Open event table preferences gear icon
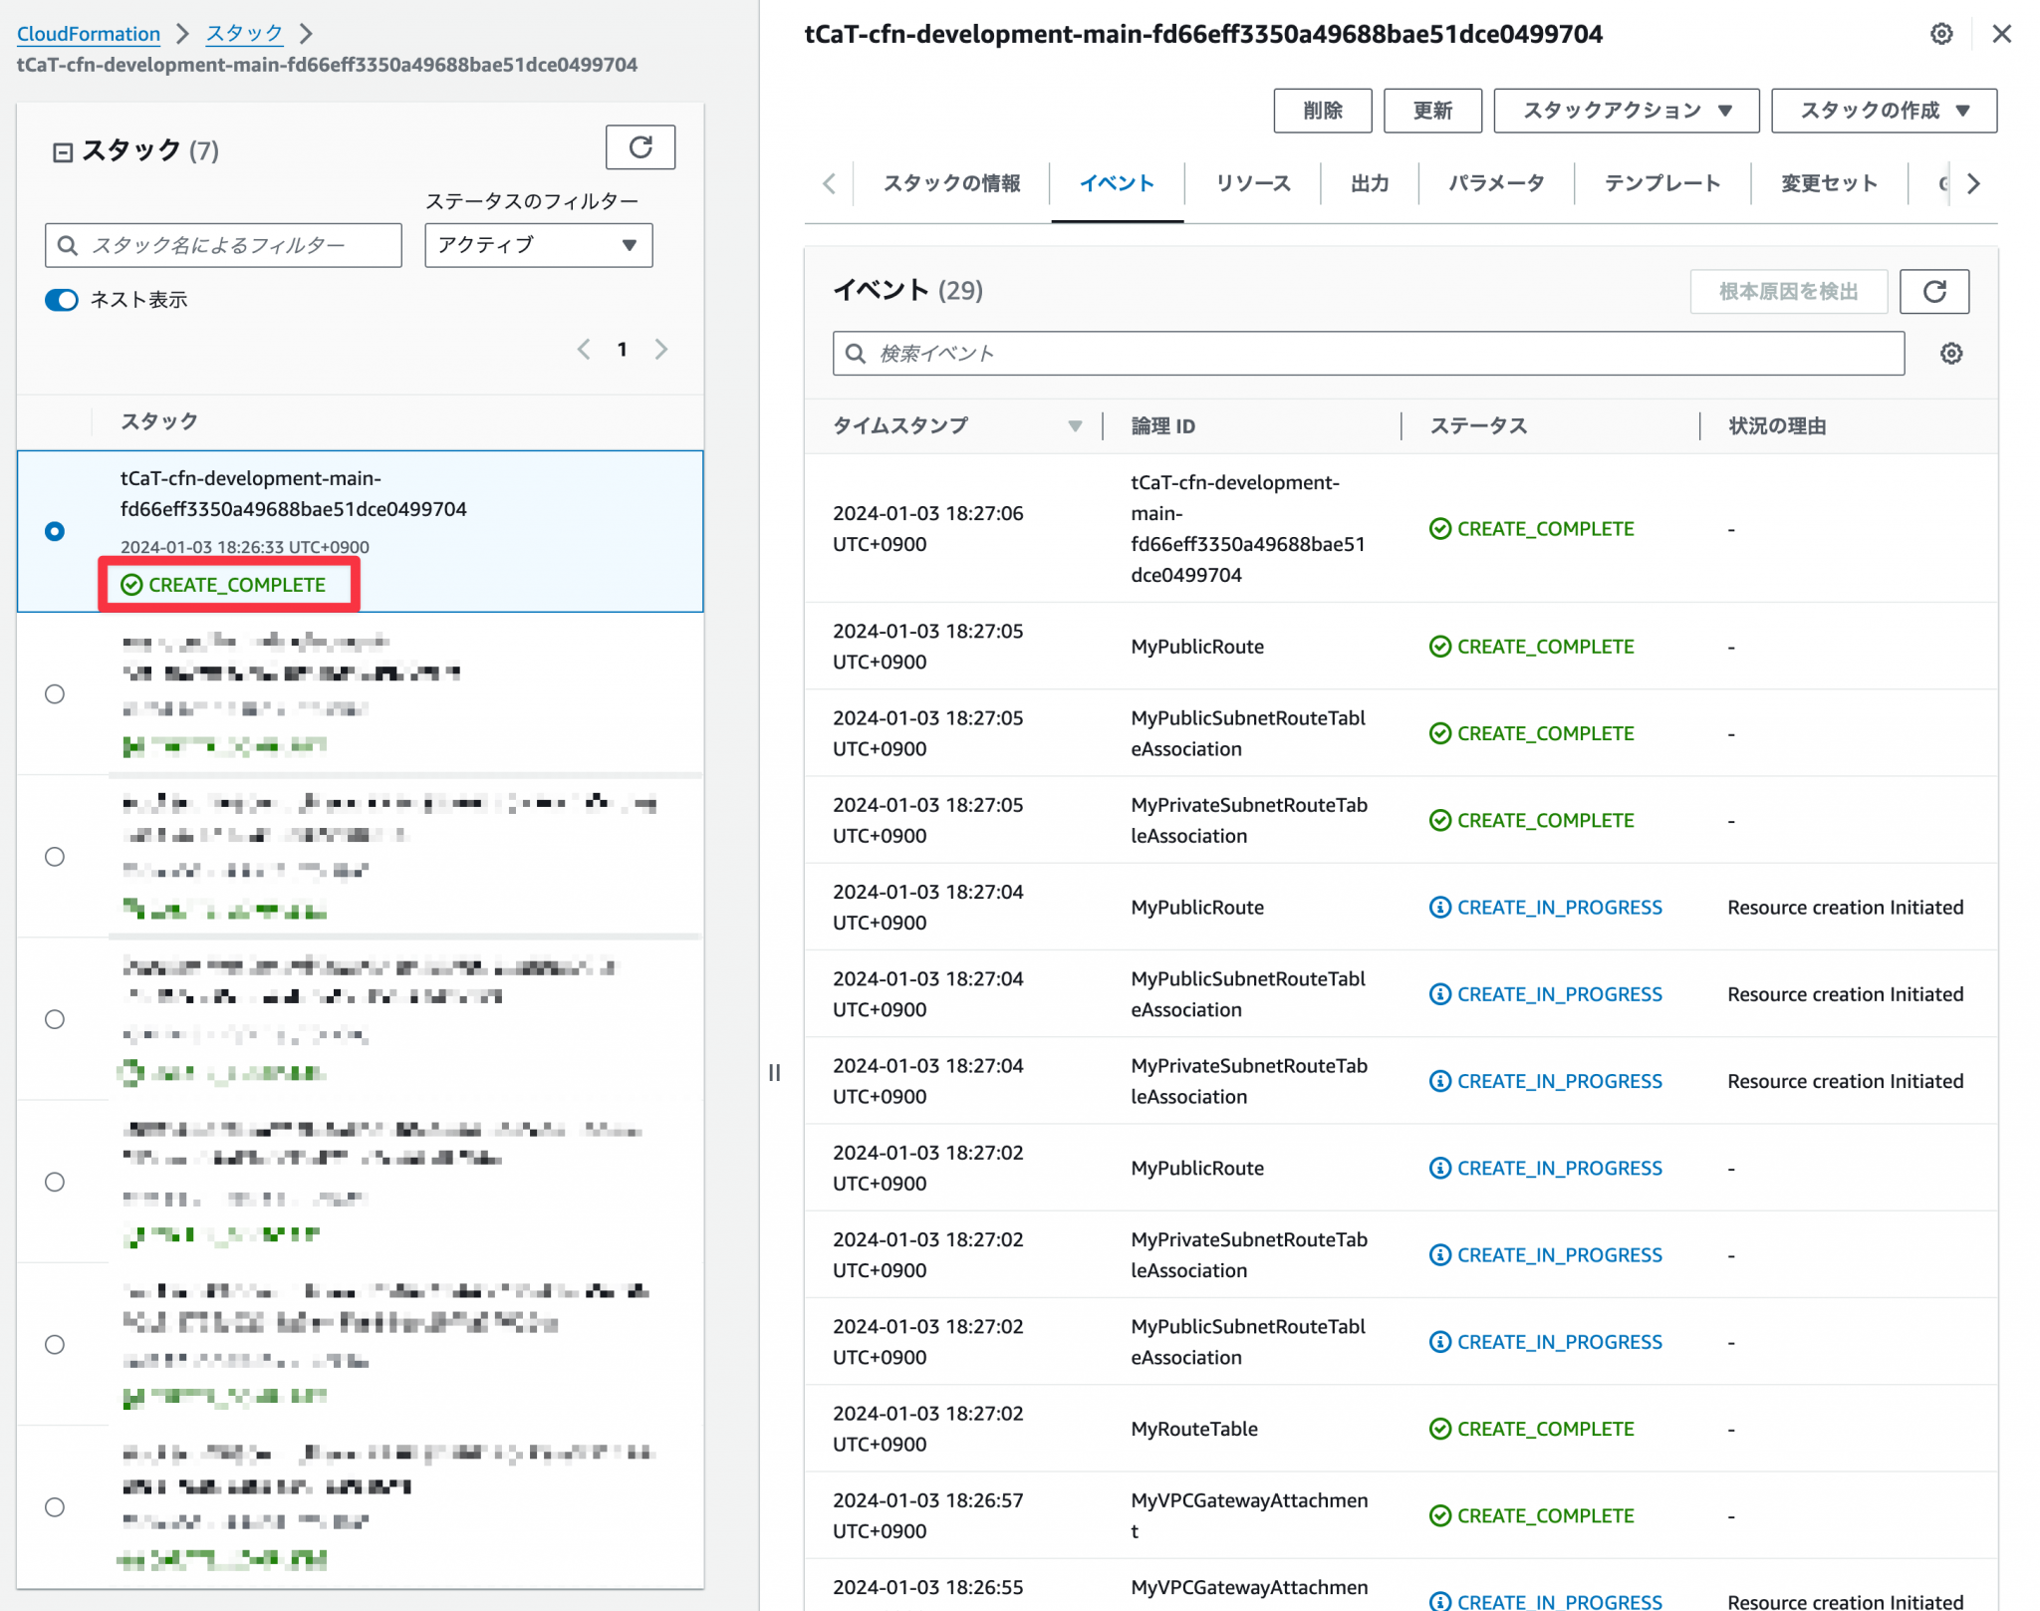 click(x=1950, y=353)
